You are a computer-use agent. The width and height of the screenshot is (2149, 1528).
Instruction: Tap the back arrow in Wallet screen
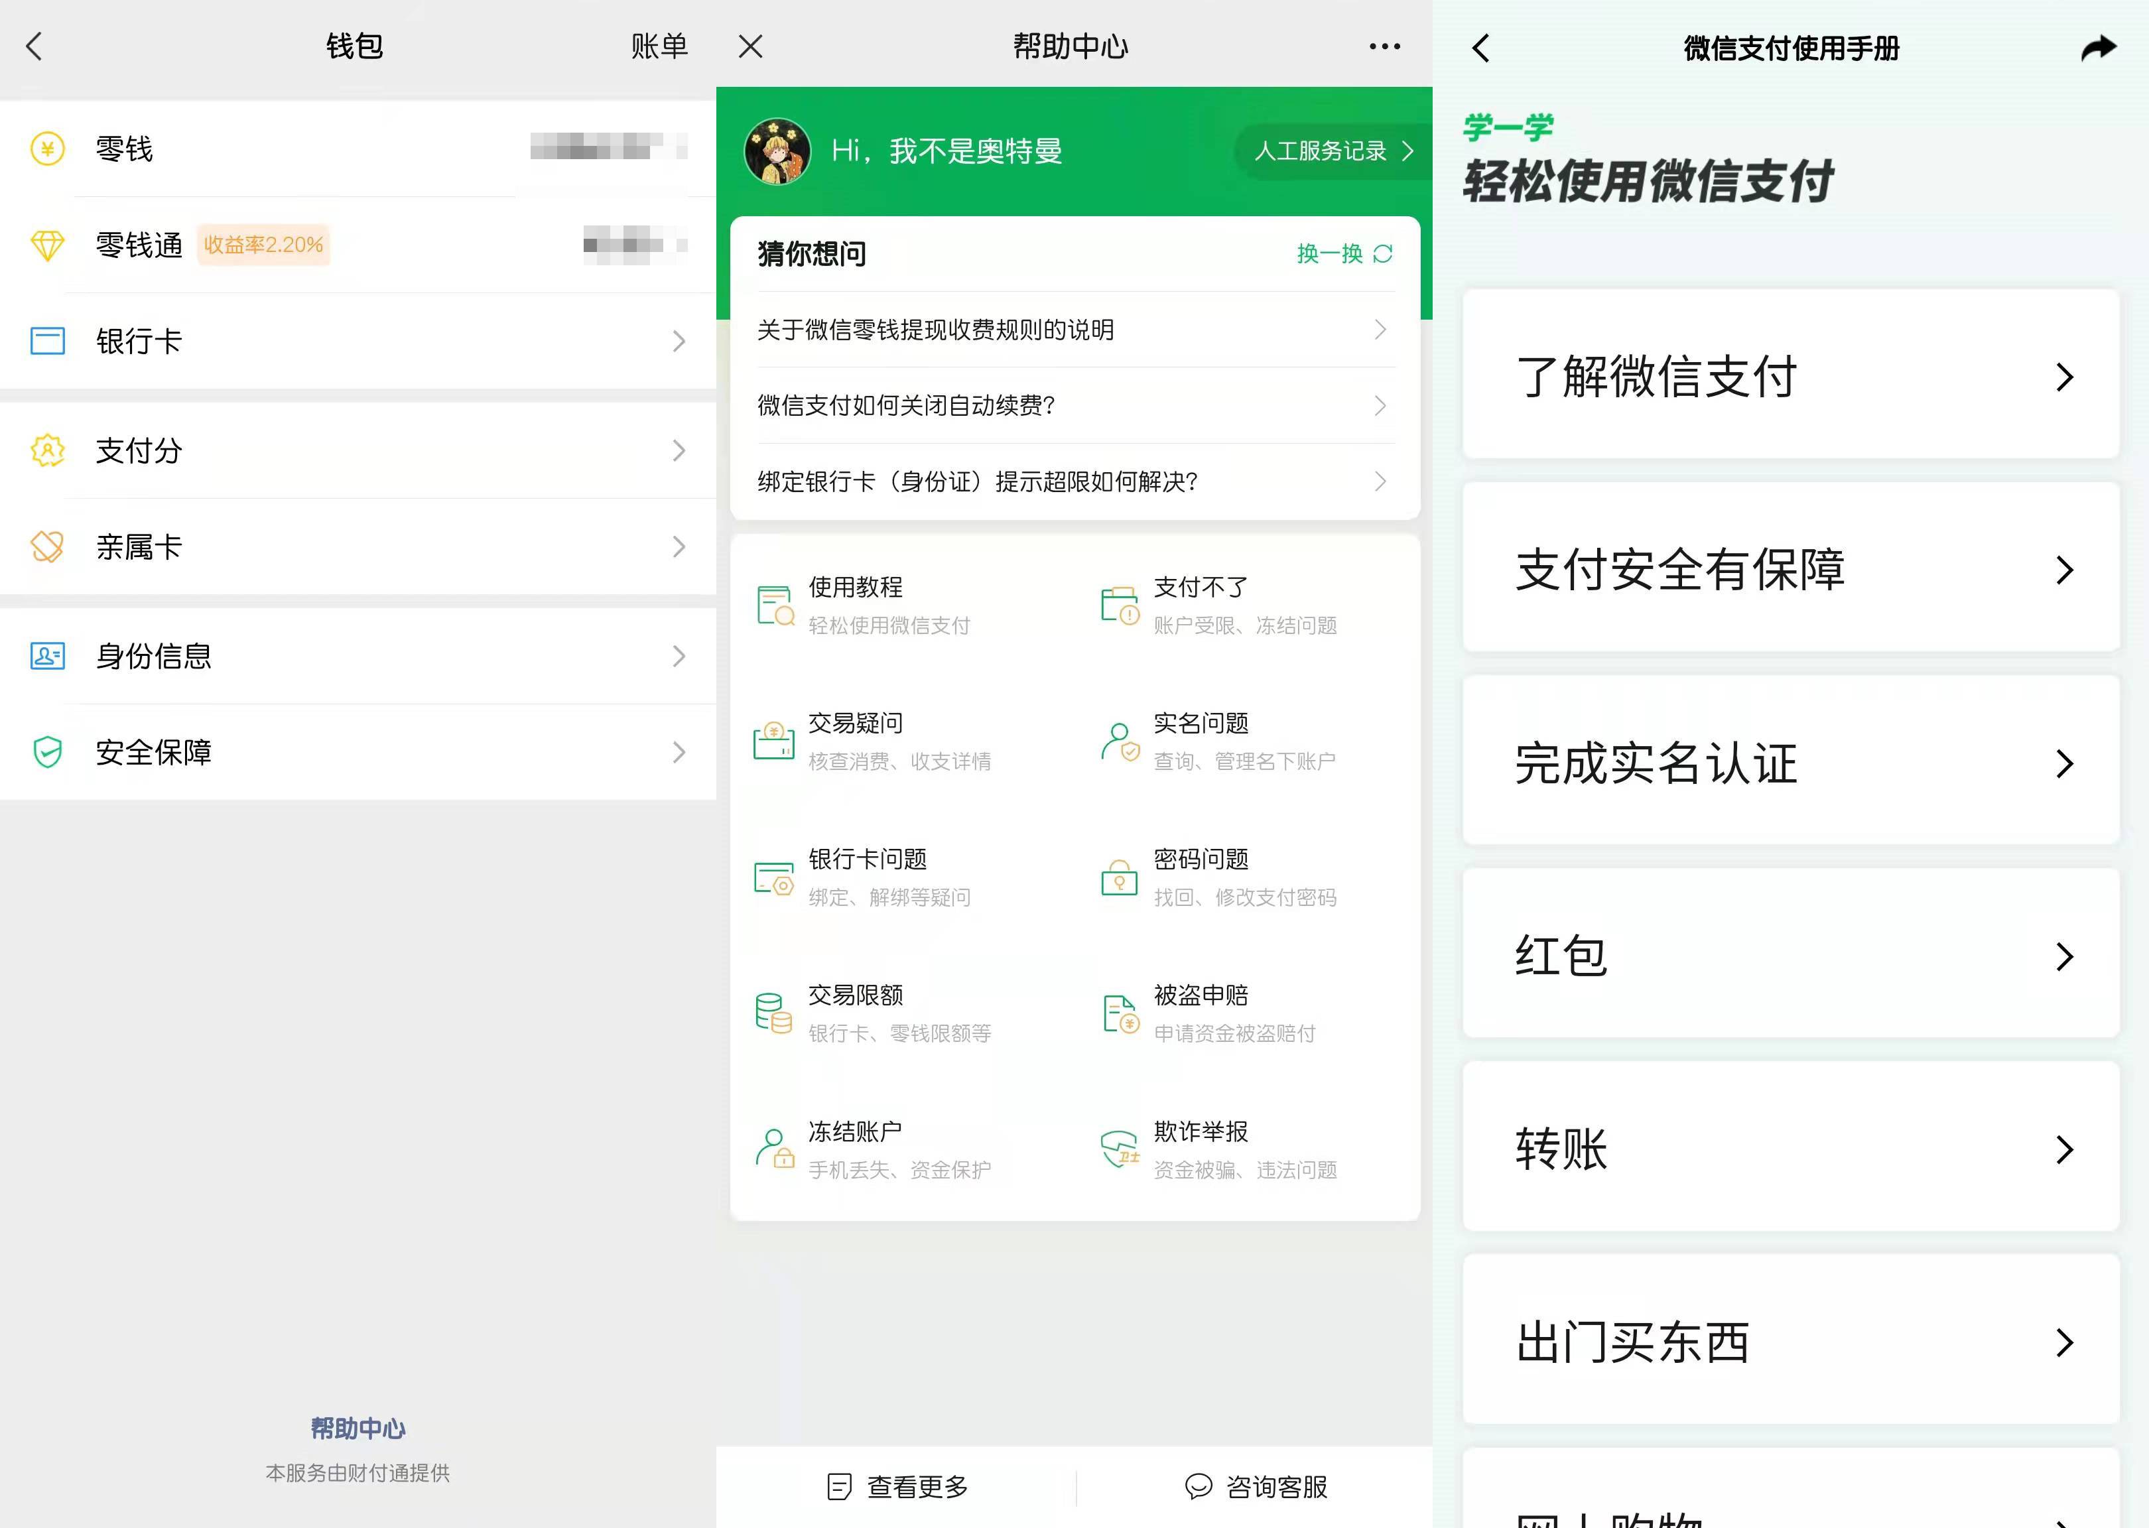coord(34,46)
